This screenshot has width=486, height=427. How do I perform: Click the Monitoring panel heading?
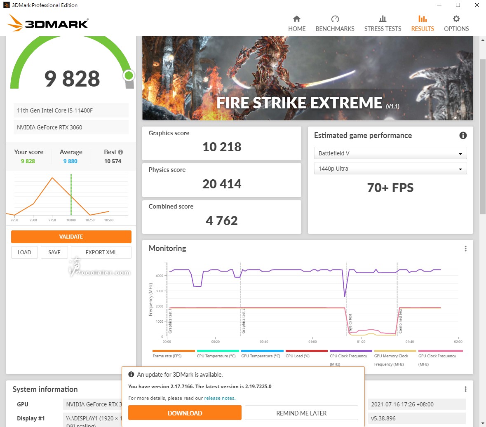pyautogui.click(x=167, y=249)
